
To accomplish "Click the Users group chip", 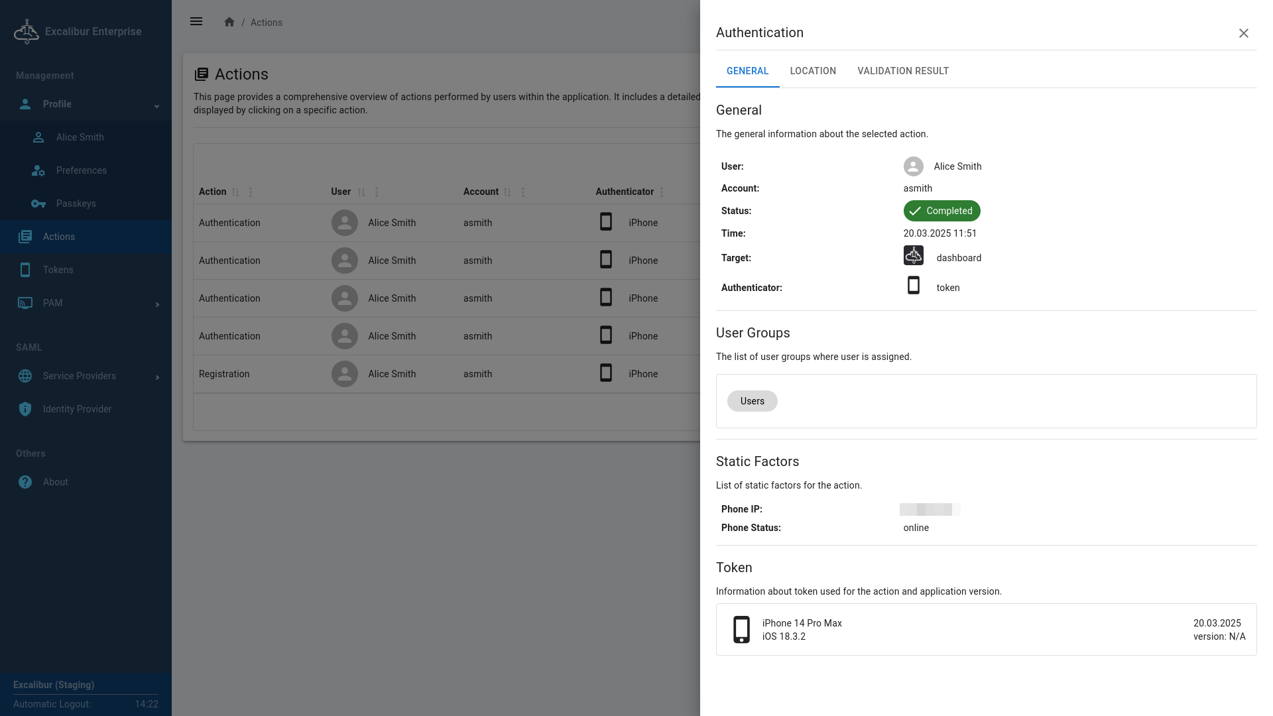I will tap(752, 401).
